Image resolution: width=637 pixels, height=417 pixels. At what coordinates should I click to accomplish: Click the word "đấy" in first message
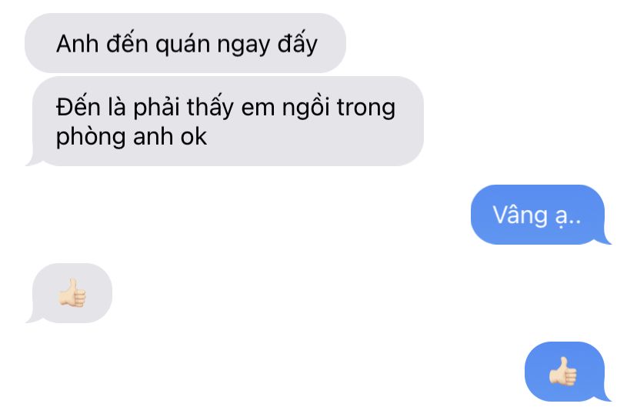[x=298, y=44]
